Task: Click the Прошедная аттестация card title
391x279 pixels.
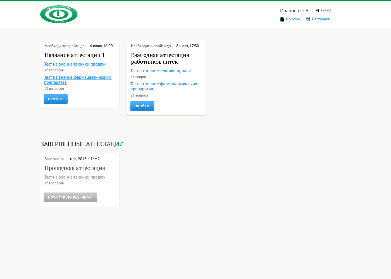Action: (x=75, y=168)
